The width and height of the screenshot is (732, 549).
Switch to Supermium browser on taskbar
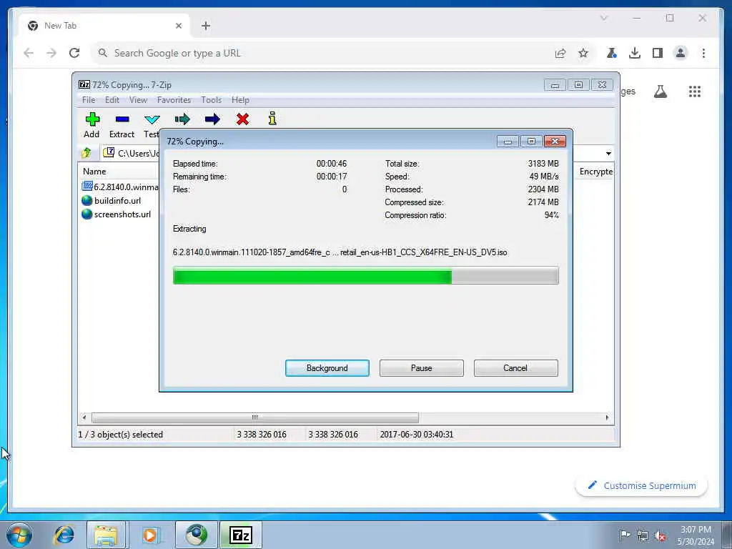[197, 535]
